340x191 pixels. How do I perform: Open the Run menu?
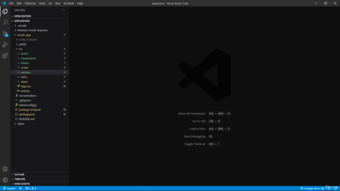(58, 3)
